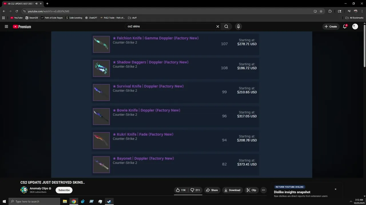Click the Return YouTube Dislike badge
The width and height of the screenshot is (366, 205).
click(289, 187)
